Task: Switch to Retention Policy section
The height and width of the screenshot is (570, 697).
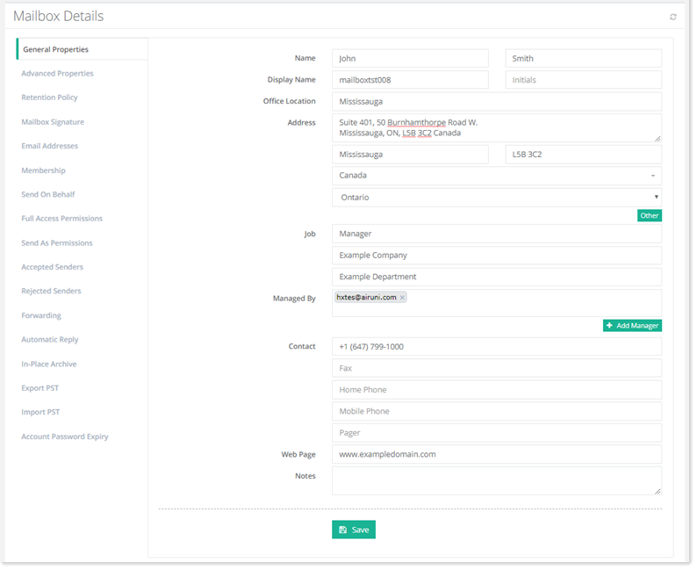Action: click(x=50, y=97)
